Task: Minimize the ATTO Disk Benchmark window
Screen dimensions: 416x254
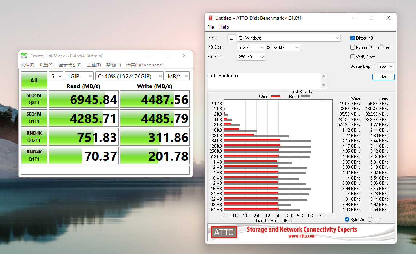Action: 355,18
